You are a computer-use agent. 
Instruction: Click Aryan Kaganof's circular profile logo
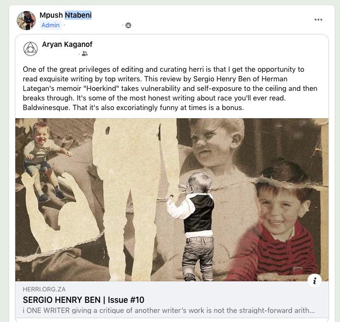[31, 48]
